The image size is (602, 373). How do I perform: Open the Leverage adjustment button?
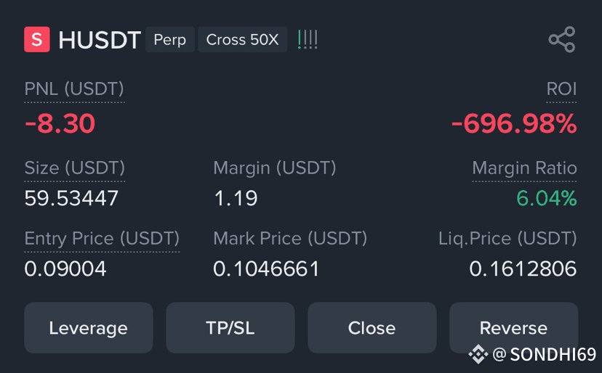click(x=88, y=328)
